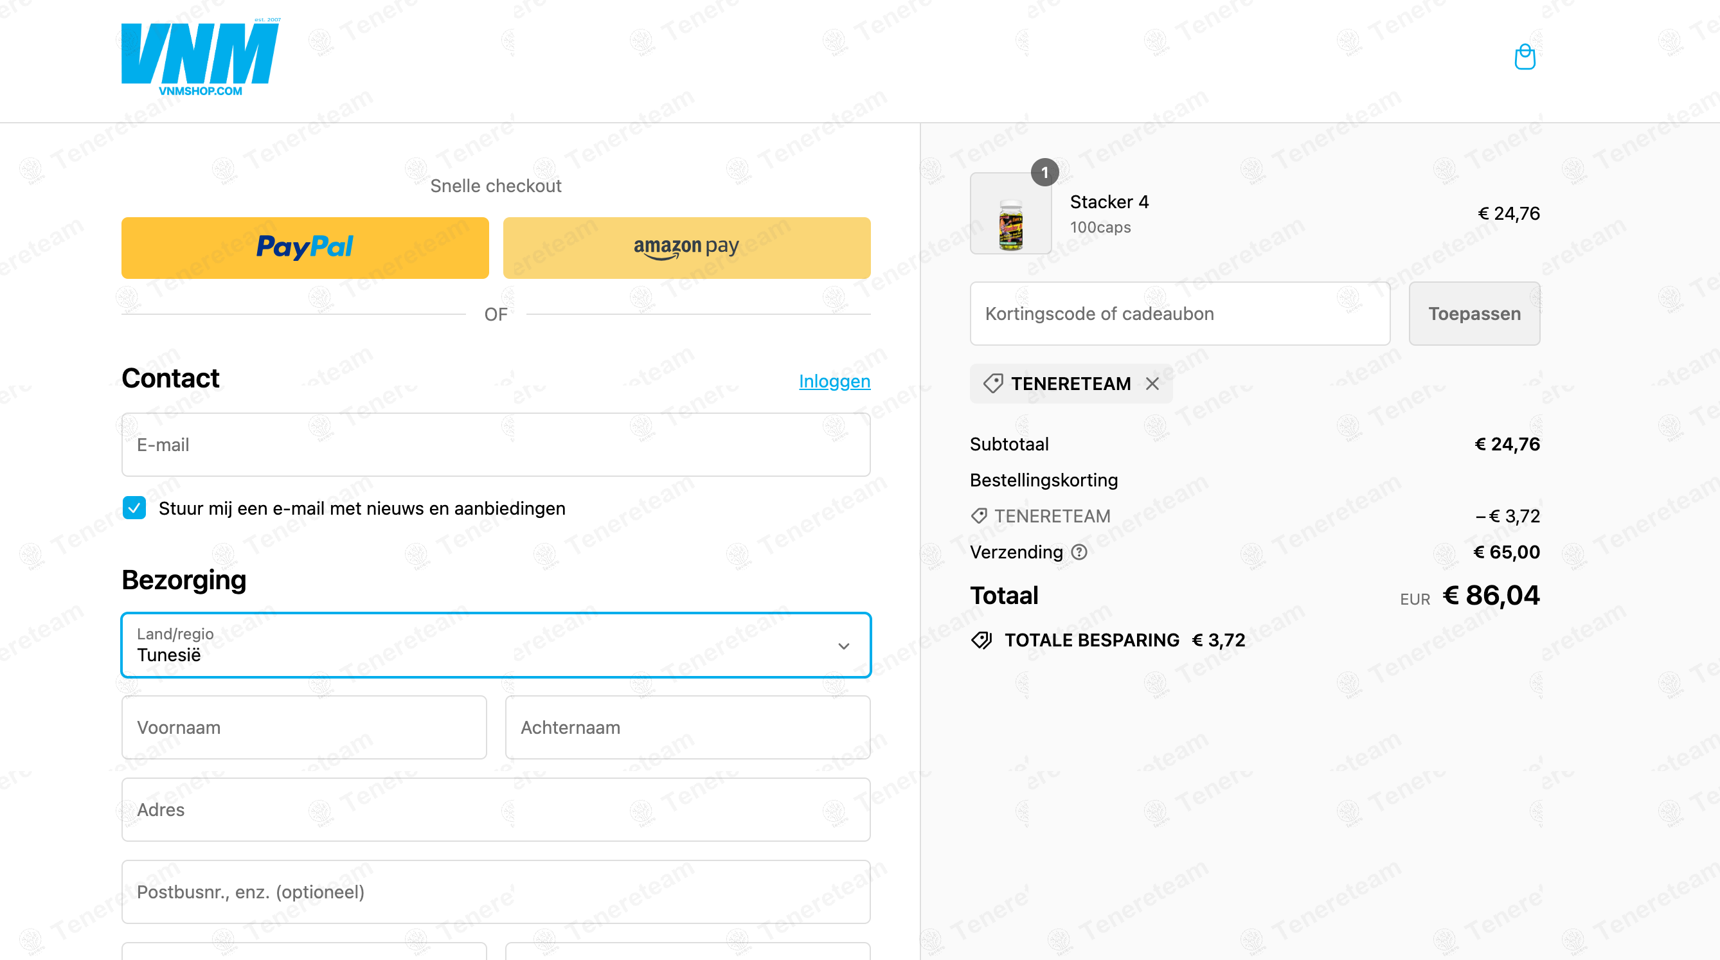Screen dimensions: 1720x960
Task: Click the 100caps variant text
Action: click(1100, 227)
